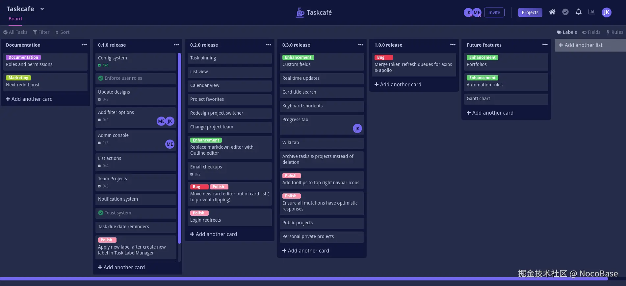Open All Tasks status filter

15,32
